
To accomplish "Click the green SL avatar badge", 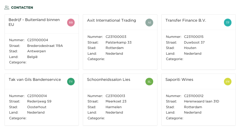I will pos(149,81).
